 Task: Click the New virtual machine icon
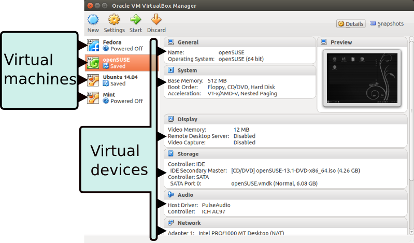click(93, 20)
